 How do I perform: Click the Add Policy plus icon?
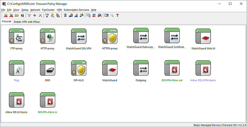pos(35,15)
